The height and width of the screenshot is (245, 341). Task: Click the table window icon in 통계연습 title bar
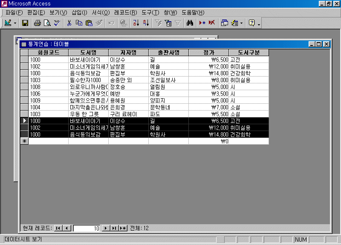tap(24, 44)
